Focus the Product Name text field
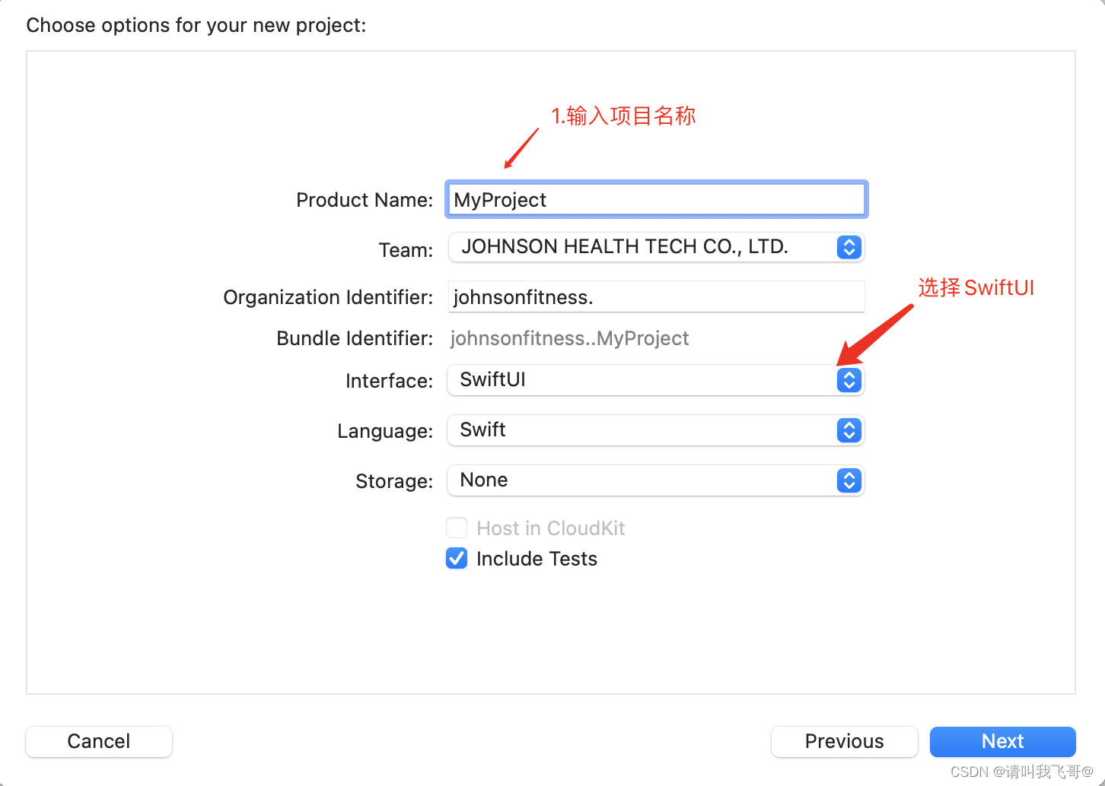The width and height of the screenshot is (1105, 786). tap(656, 200)
